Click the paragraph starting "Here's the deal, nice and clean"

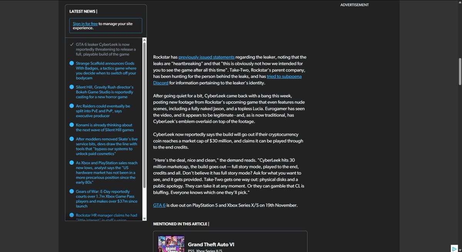tap(229, 176)
